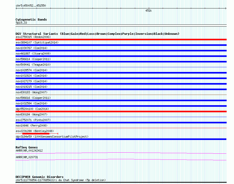The height and width of the screenshot is (184, 234).
Task: Open variant esv3894107 (Suktitipat2014)
Action: pos(37,42)
